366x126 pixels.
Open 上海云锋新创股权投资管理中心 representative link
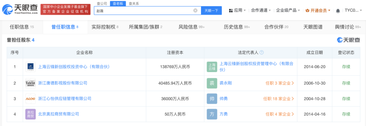(257, 67)
